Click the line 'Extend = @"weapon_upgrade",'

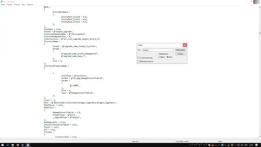point(59,32)
